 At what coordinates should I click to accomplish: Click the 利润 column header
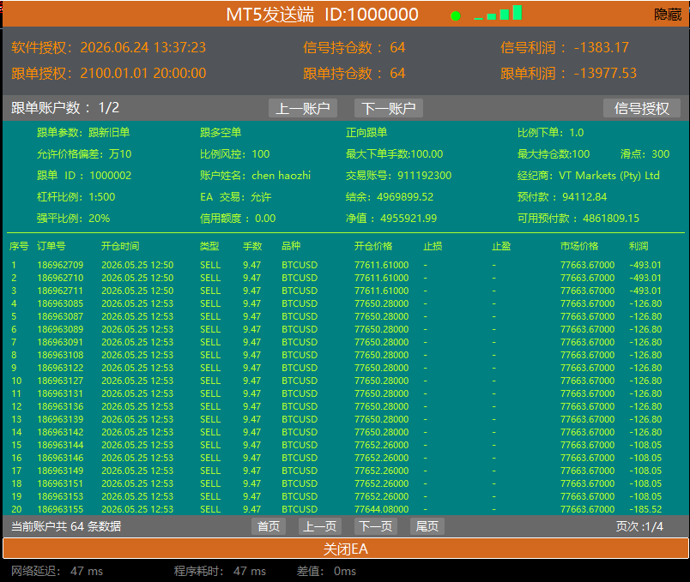(x=639, y=246)
